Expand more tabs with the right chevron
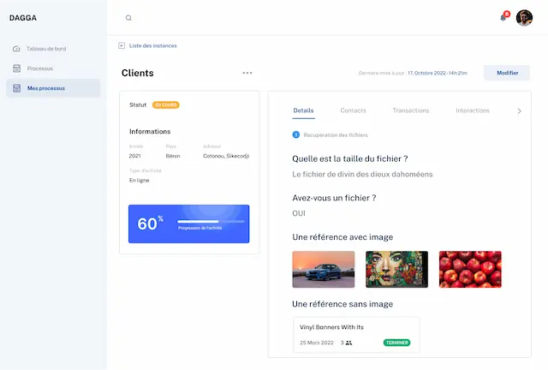The width and height of the screenshot is (548, 370). pyautogui.click(x=519, y=111)
